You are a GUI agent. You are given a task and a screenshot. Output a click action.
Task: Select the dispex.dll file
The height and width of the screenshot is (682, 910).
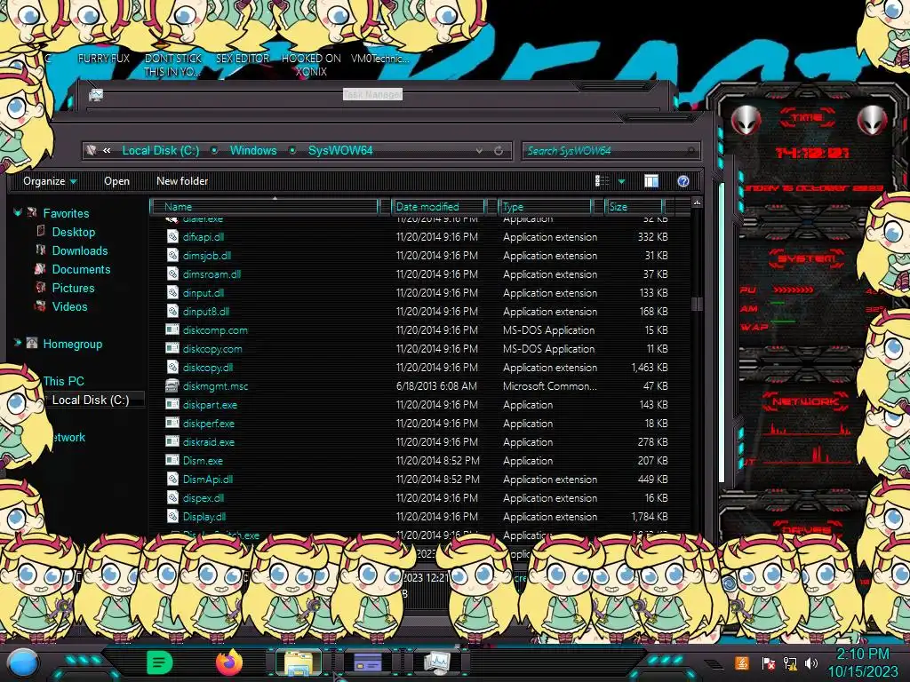point(204,497)
